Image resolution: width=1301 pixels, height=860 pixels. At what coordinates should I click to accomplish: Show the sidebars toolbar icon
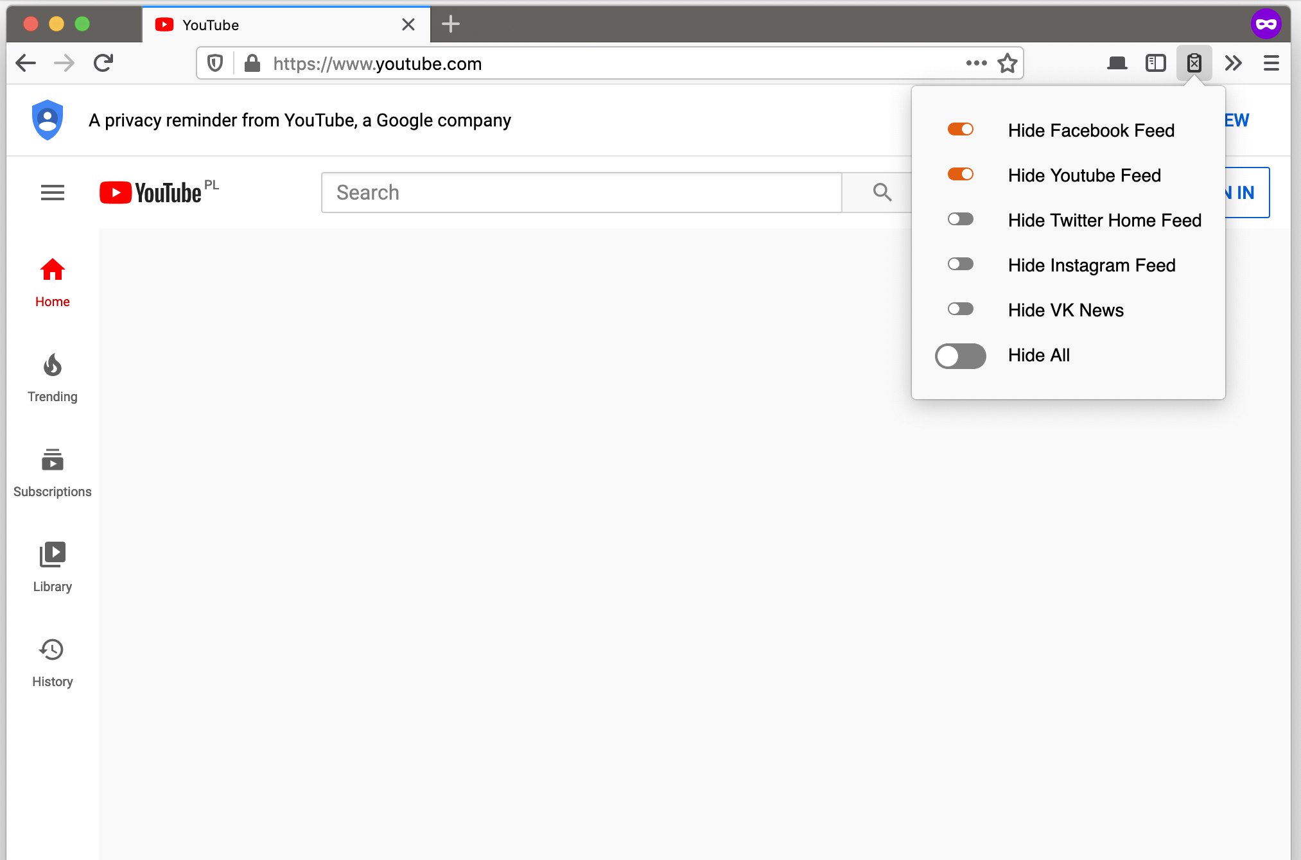1155,63
